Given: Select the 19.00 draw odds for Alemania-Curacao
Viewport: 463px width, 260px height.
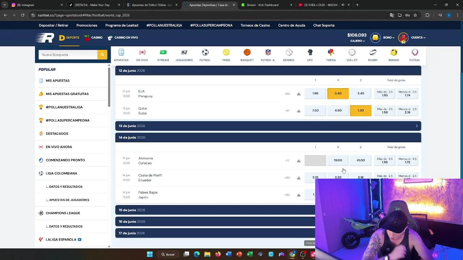Looking at the screenshot, I should click(x=338, y=160).
